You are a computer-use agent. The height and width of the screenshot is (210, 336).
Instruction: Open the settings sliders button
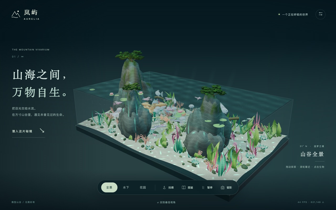click(x=321, y=14)
